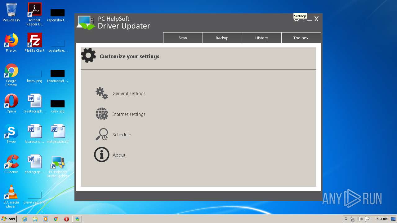Switch to the Backup tab
Viewport: 397px width, 223px height.
[x=222, y=38]
